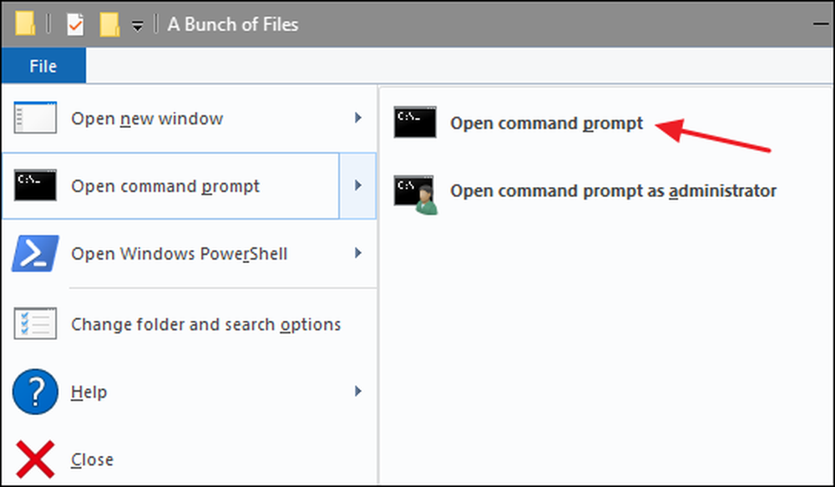Click the Change folder and search options icon
The image size is (835, 487).
pyautogui.click(x=35, y=323)
